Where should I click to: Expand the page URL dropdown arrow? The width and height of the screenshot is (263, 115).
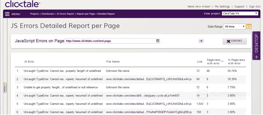pos(158,41)
